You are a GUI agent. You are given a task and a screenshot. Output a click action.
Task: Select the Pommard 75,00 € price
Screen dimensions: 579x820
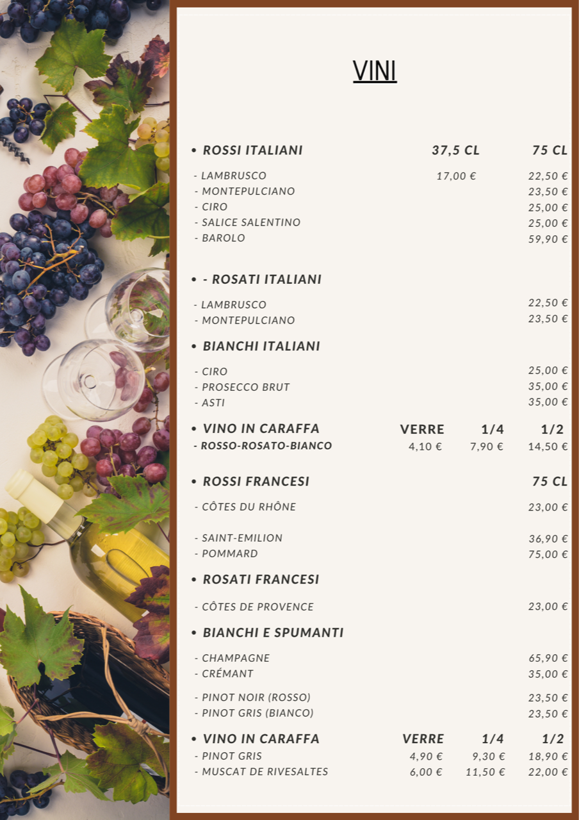point(548,554)
